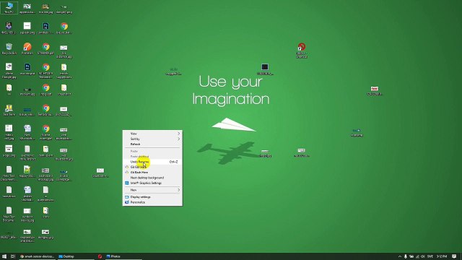This screenshot has height=260, width=462.
Task: Open the taskbar clock showing 3:12 PM
Action: [442, 256]
